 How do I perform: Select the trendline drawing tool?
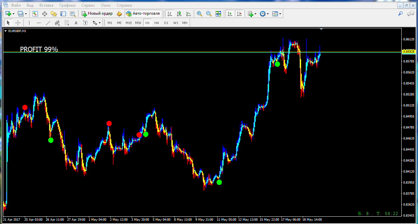pyautogui.click(x=48, y=23)
